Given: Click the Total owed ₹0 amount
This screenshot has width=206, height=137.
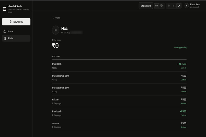Looking at the screenshot, I should (55, 46).
